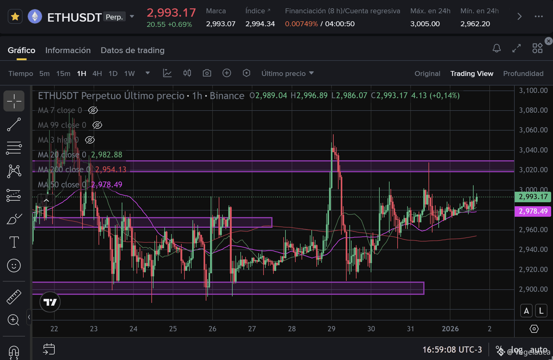Image resolution: width=553 pixels, height=360 pixels.
Task: Click the MA 200 close indicator legend
Action: [82, 170]
